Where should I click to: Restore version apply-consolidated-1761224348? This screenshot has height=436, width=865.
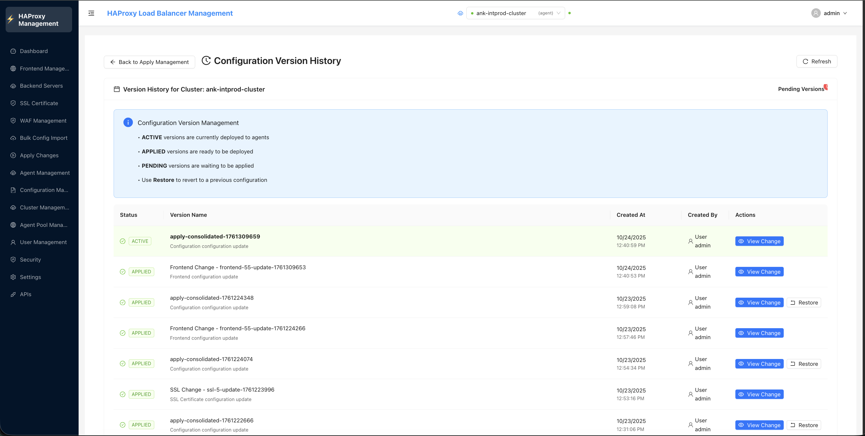(804, 302)
